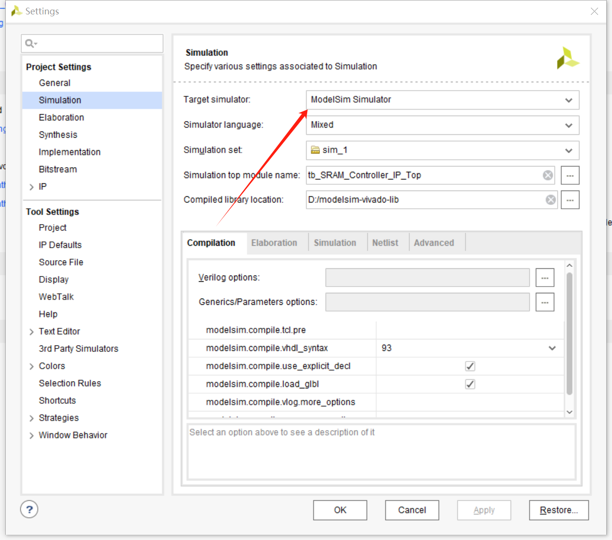Image resolution: width=612 pixels, height=540 pixels.
Task: Switch to the Advanced tab
Action: tap(434, 243)
